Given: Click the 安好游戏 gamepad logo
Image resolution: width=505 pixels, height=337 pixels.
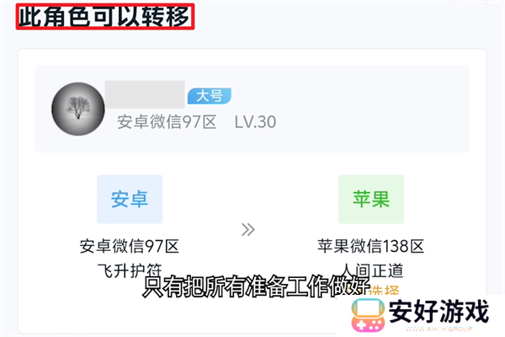Looking at the screenshot, I should point(368,315).
